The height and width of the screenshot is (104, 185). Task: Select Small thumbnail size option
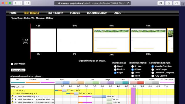pyautogui.click(x=115, y=66)
